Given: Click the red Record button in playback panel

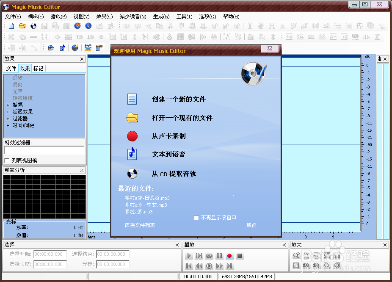Looking at the screenshot, I should coord(229,256).
